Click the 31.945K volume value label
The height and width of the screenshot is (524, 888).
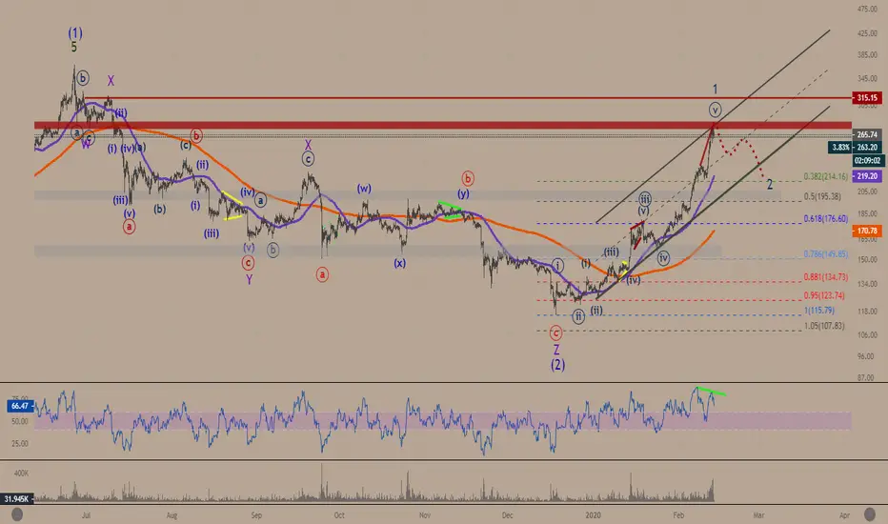pyautogui.click(x=16, y=499)
